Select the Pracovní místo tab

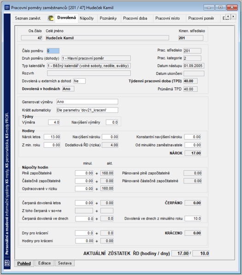(x=167, y=18)
